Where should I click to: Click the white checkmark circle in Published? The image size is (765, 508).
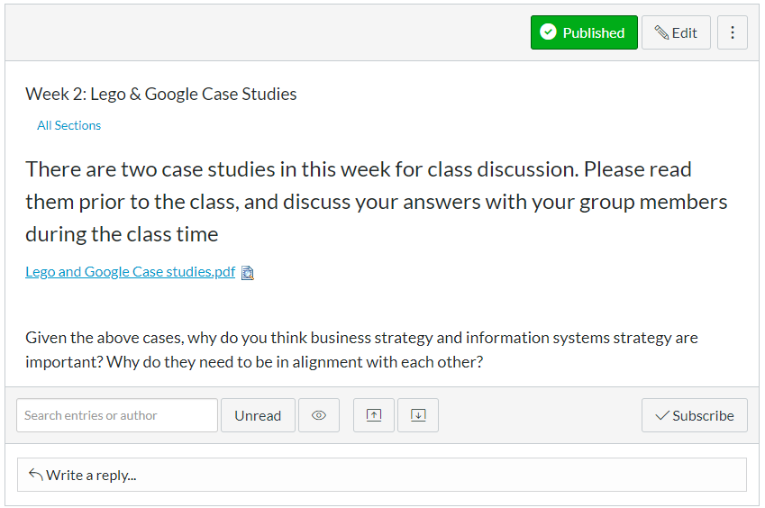point(548,32)
